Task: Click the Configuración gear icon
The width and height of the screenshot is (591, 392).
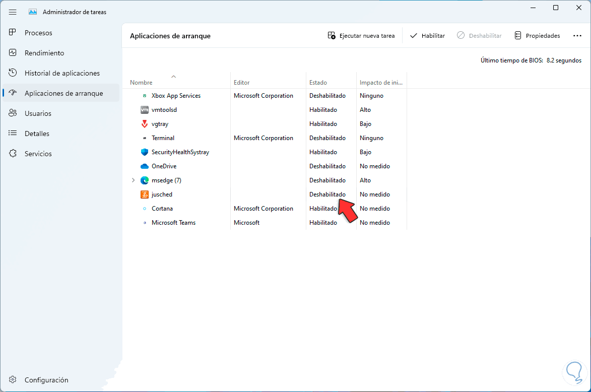Action: pos(13,379)
